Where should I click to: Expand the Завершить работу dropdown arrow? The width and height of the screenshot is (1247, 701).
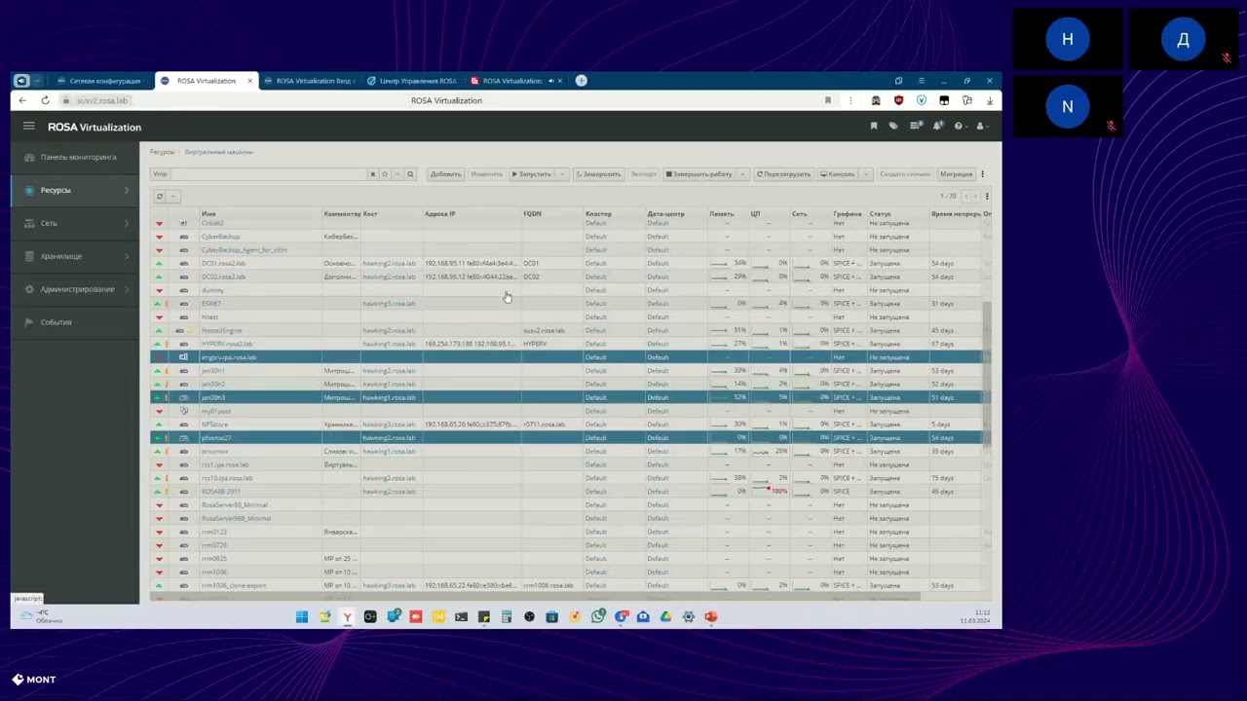tap(743, 174)
